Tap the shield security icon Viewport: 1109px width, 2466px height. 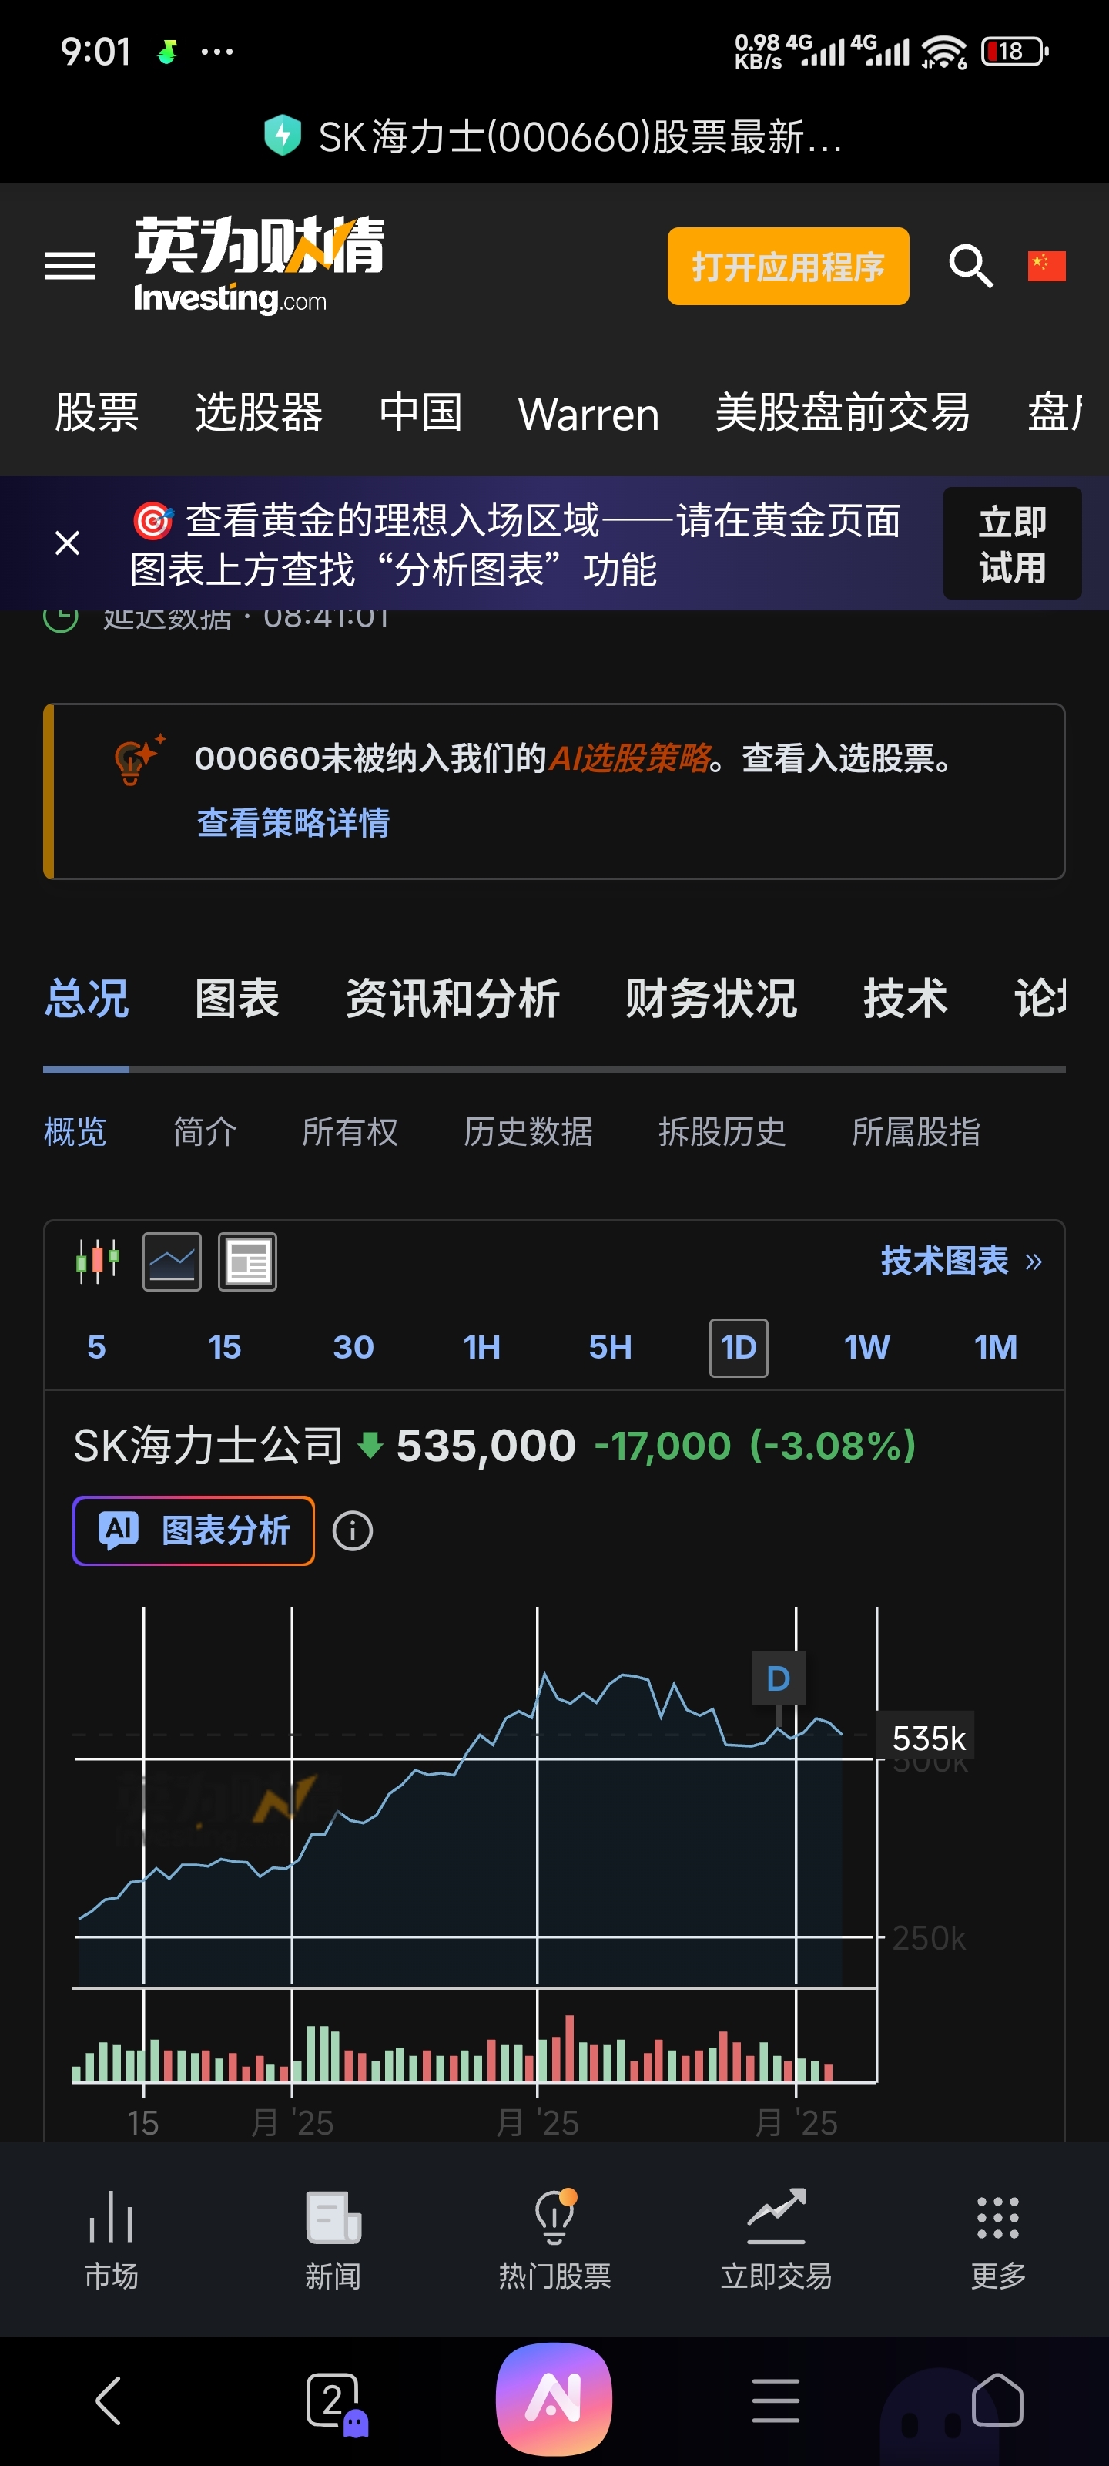click(x=283, y=135)
